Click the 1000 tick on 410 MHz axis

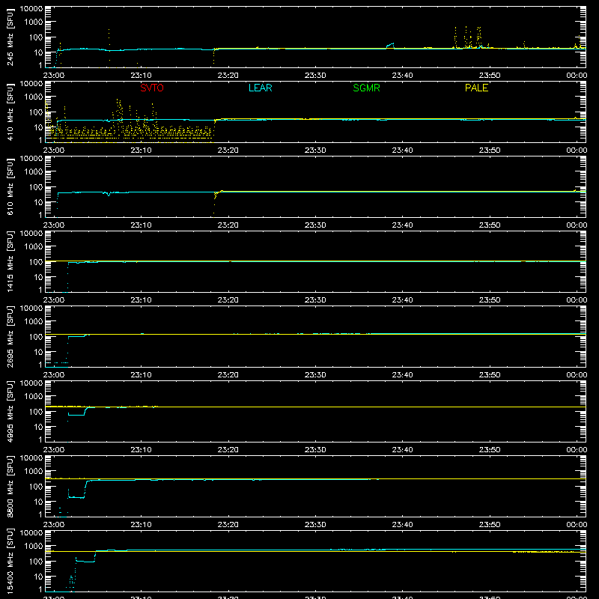click(x=34, y=97)
